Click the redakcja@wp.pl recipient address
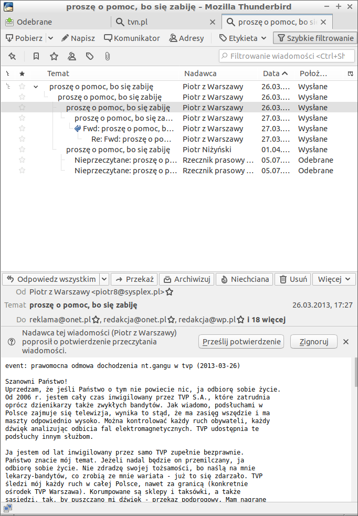Image resolution: width=358 pixels, height=516 pixels. click(207, 320)
